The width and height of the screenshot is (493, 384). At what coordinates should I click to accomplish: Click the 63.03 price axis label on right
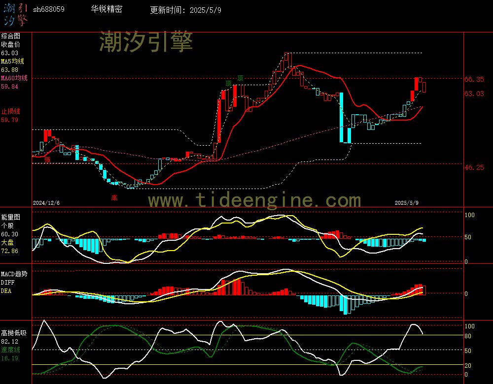point(474,94)
